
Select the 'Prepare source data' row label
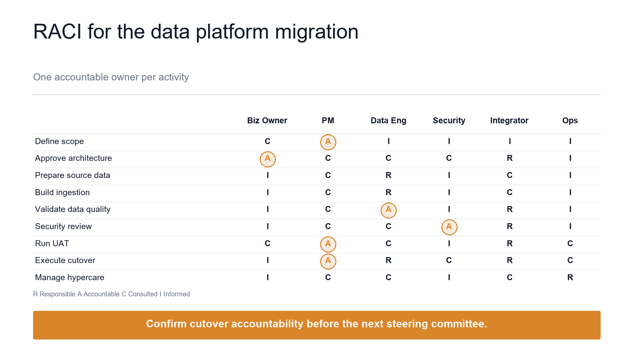tap(73, 175)
